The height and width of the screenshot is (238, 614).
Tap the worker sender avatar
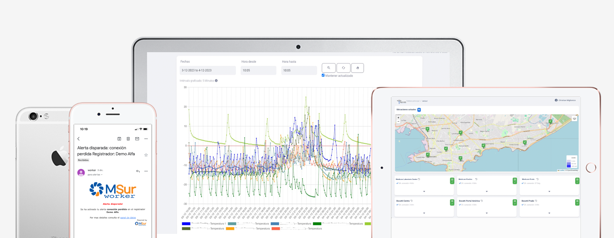[81, 172]
